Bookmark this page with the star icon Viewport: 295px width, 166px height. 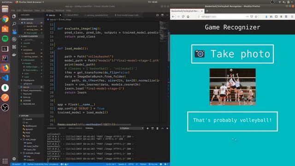click(x=256, y=17)
